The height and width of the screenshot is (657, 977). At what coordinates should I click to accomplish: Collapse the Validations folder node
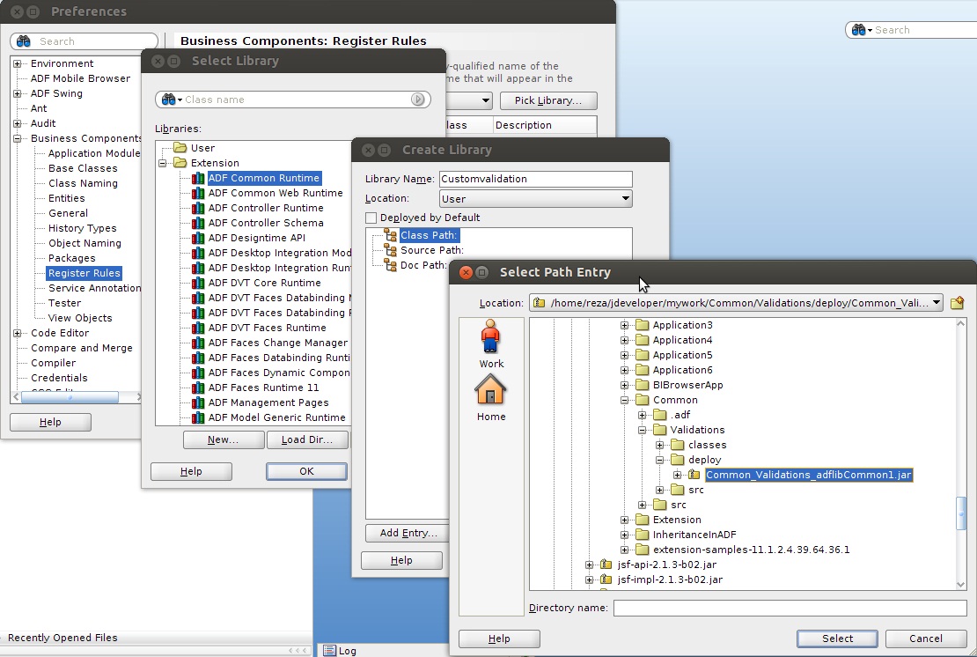[x=643, y=430]
